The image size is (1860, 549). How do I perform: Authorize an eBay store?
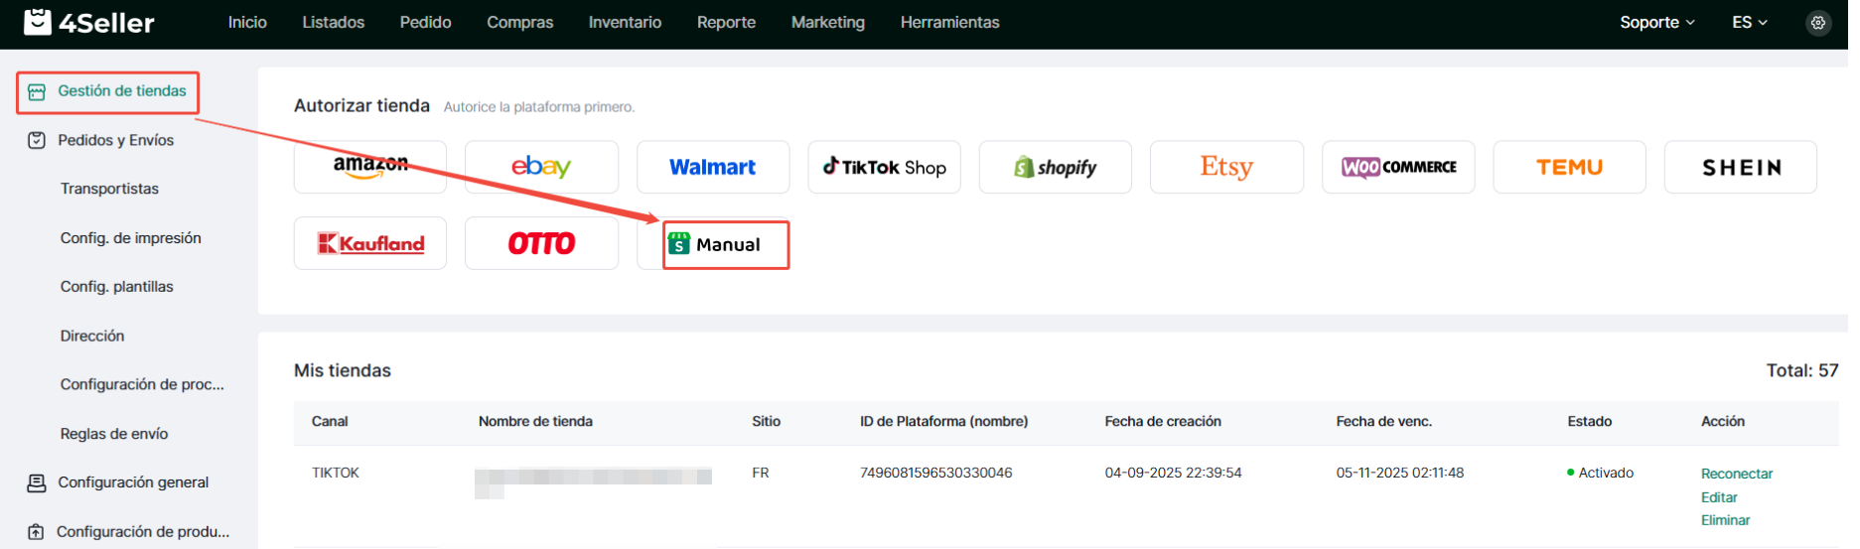point(541,167)
